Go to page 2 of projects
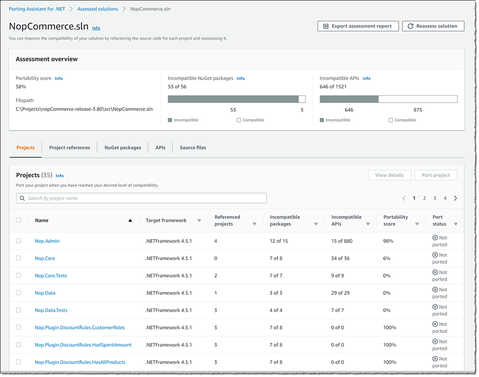Viewport: 479px width, 377px height. (x=424, y=198)
